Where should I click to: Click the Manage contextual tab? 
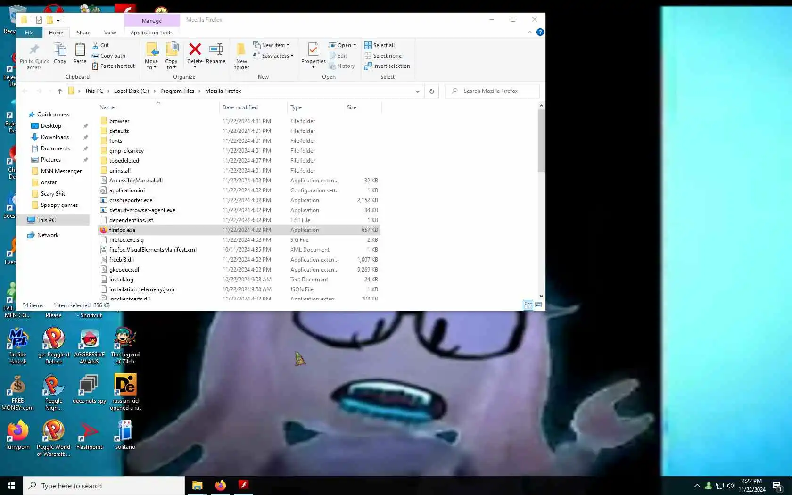[x=152, y=21]
